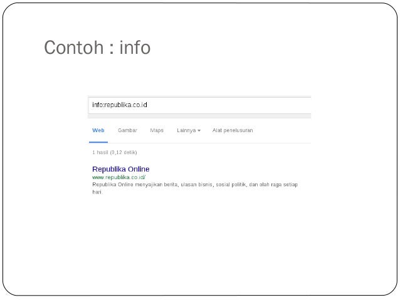Image resolution: width=400 pixels, height=300 pixels.
Task: Click the www.republika.co.id/ green URL
Action: click(x=118, y=177)
